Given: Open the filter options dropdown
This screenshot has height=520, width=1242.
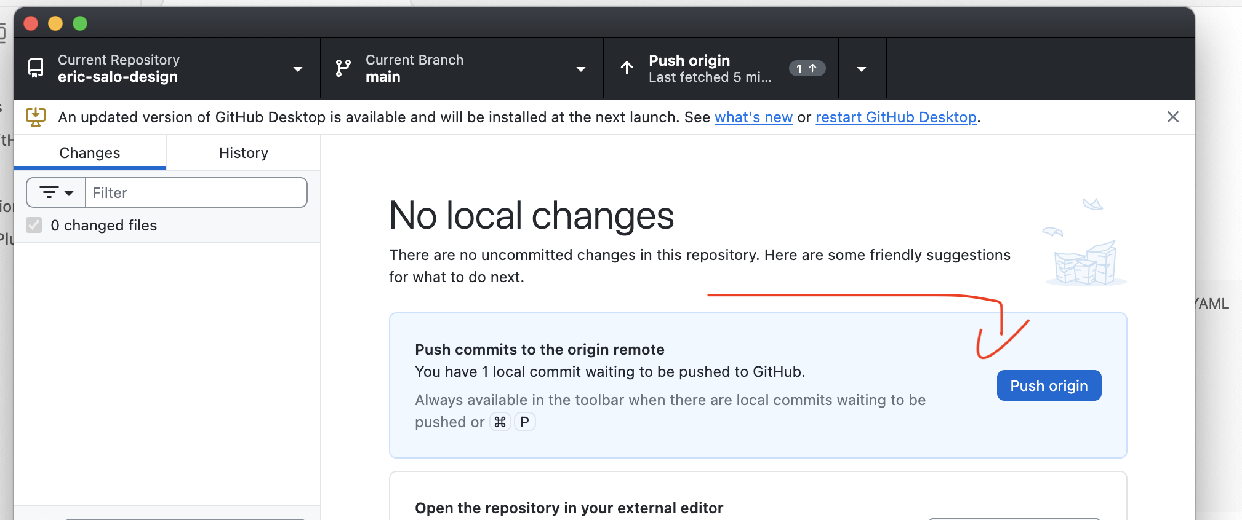Looking at the screenshot, I should coord(56,192).
